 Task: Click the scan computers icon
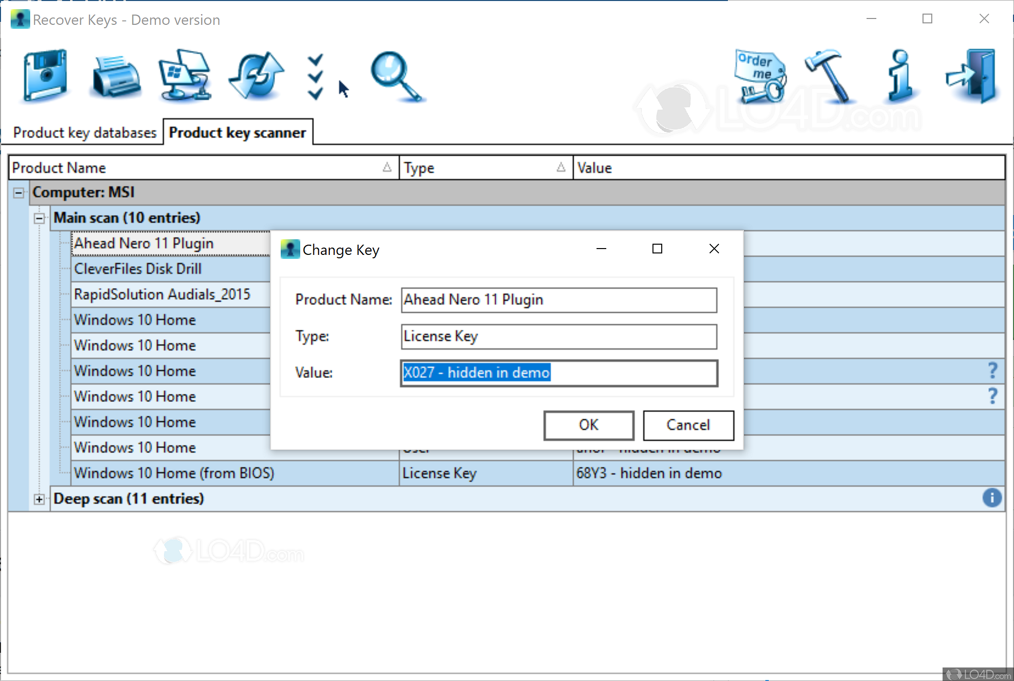[x=185, y=75]
